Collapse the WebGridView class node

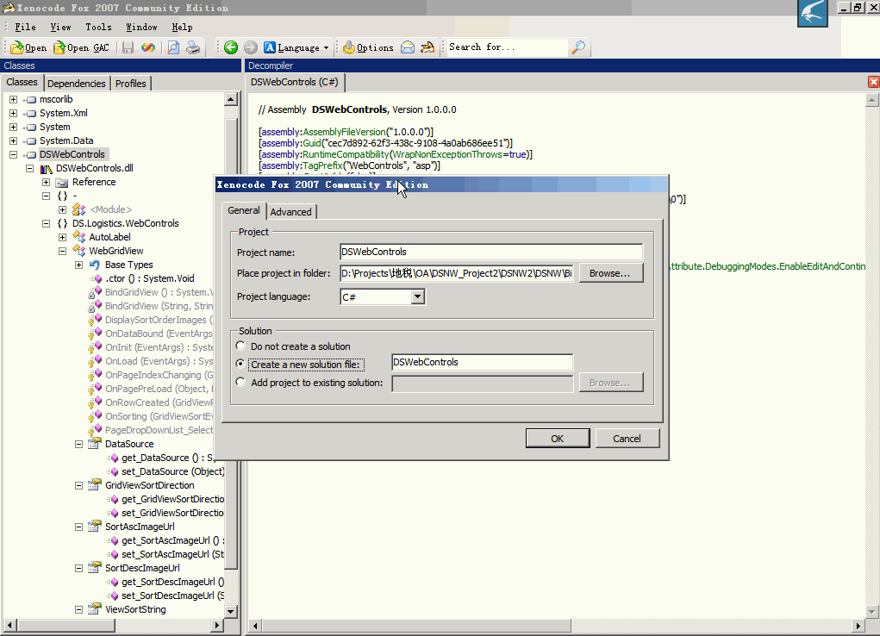pos(62,251)
